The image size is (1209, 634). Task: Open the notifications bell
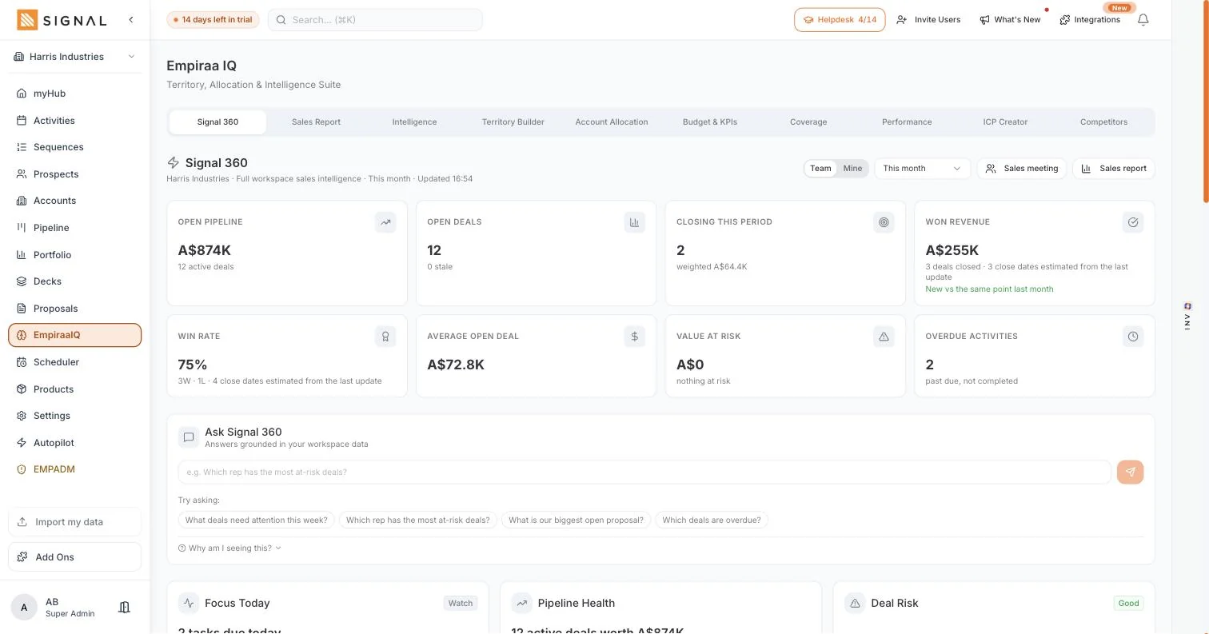point(1143,20)
